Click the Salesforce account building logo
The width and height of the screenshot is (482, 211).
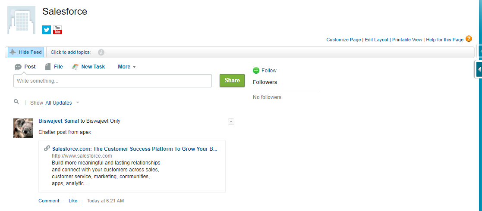[x=22, y=20]
